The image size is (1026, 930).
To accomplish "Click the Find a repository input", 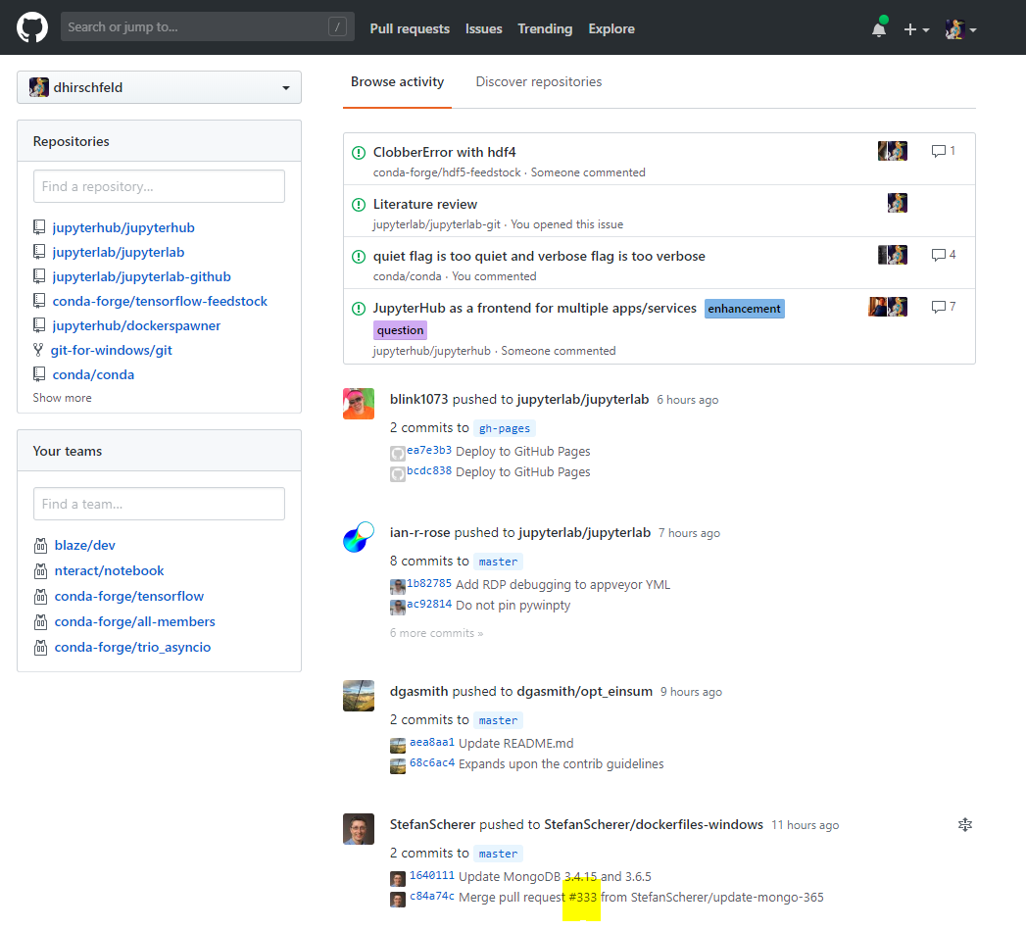I will point(159,186).
